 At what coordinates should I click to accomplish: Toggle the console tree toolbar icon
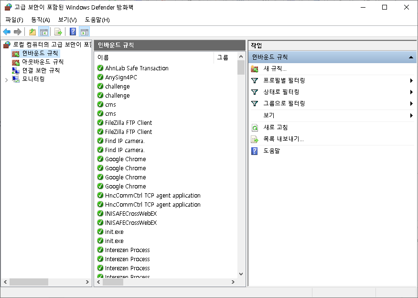click(x=44, y=32)
